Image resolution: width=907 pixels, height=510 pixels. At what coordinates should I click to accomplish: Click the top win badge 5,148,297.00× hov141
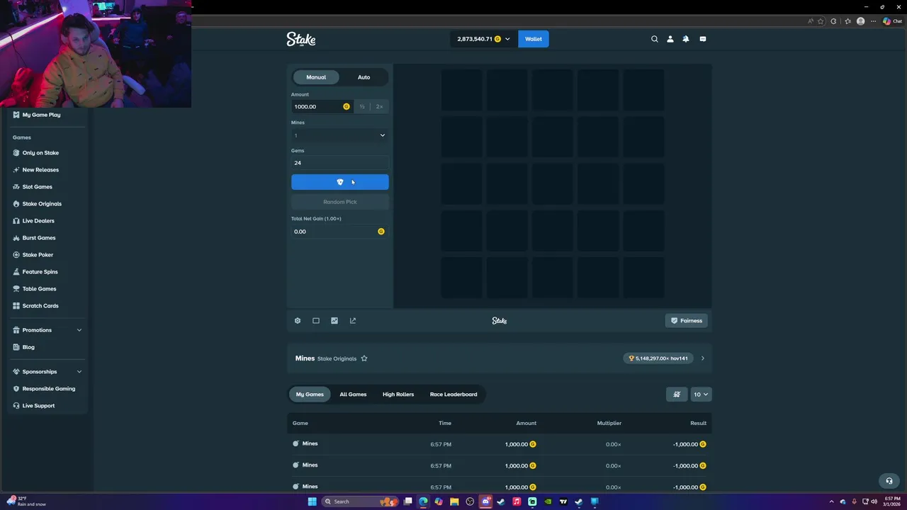[658, 358]
